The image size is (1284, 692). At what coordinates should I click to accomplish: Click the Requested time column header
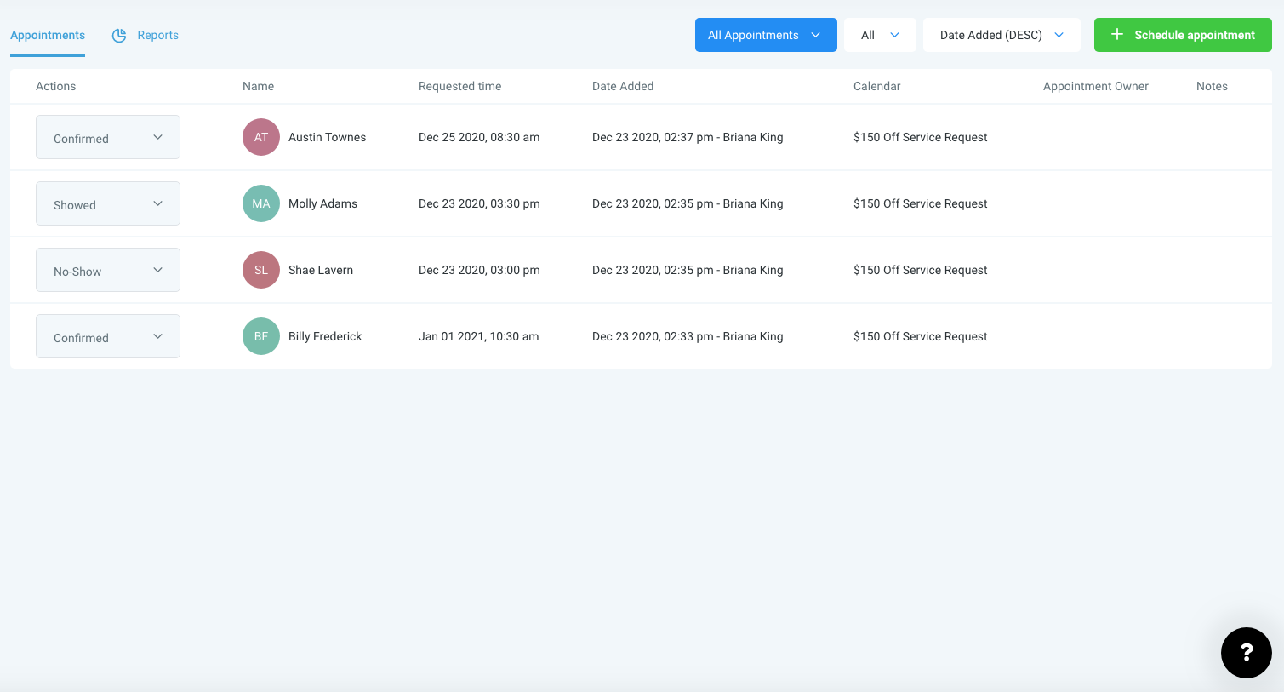[x=459, y=86]
